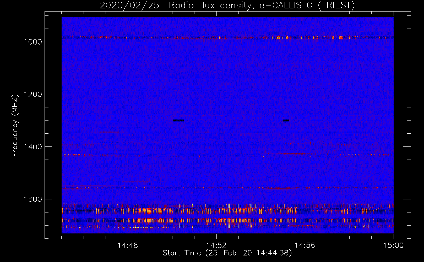Click the 15:00 time axis label
Image resolution: width=424 pixels, height=262 pixels.
coord(394,245)
